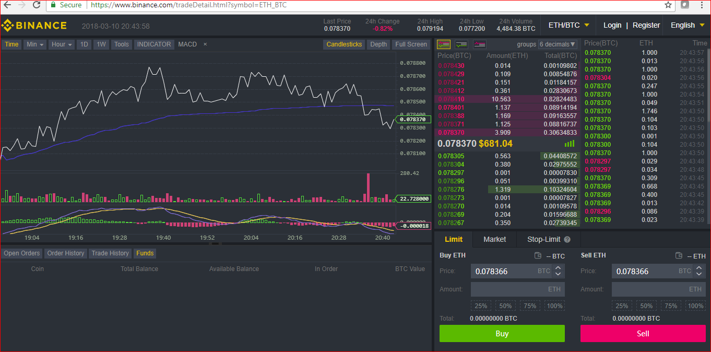711x352 pixels.
Task: Decrease the Buy price with down arrow
Action: coord(558,274)
